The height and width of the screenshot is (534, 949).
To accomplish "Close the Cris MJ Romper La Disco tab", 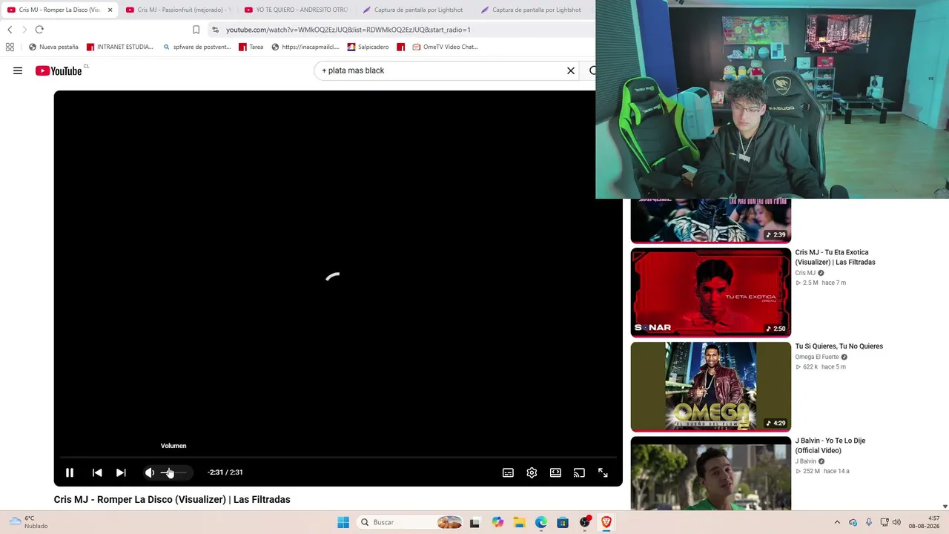I will tap(110, 10).
